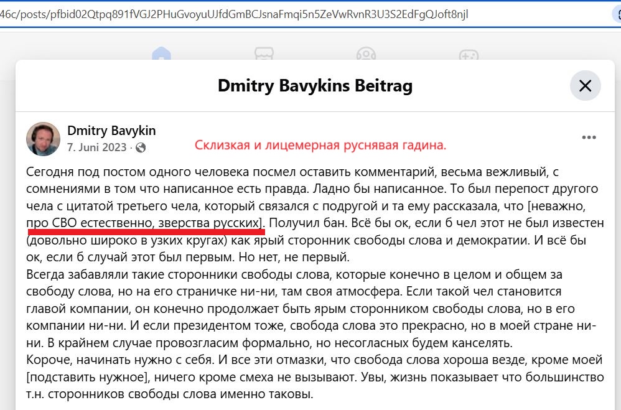Screen dimensions: 621x410
Task: Click the line starting 'Всегда забавляли такие'
Action: pyautogui.click(x=294, y=274)
